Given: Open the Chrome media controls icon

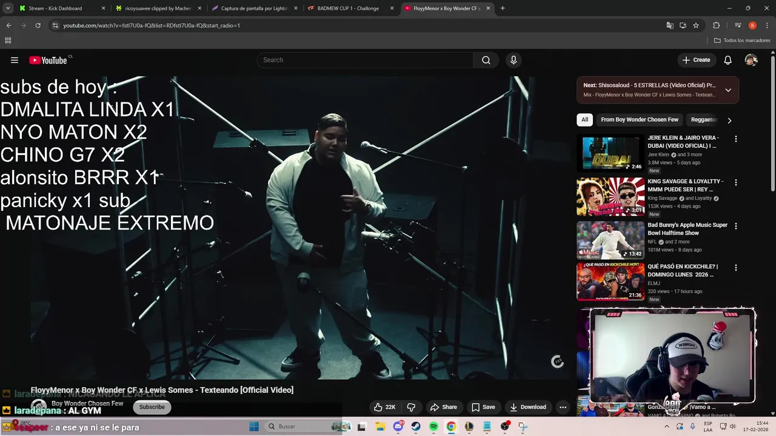Looking at the screenshot, I should coord(738,25).
